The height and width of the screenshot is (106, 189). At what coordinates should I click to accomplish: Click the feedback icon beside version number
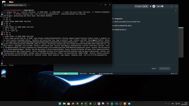tap(176, 74)
